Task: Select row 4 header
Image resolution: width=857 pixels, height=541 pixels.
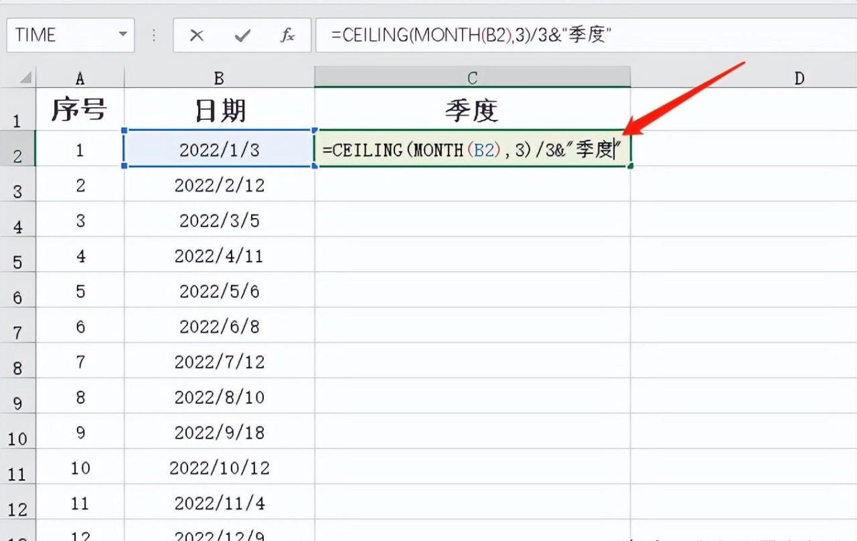Action: [17, 220]
